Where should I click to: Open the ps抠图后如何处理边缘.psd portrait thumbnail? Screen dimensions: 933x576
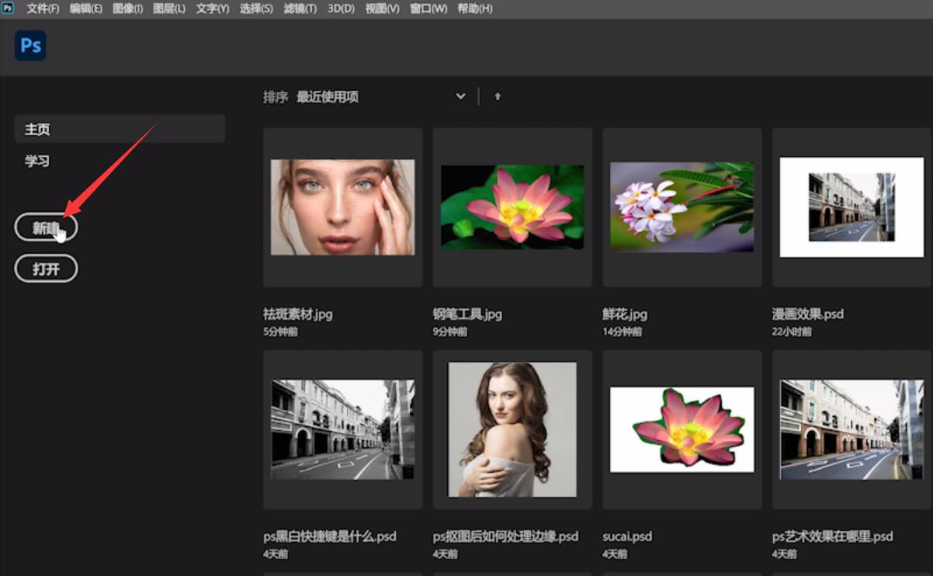[x=512, y=429]
